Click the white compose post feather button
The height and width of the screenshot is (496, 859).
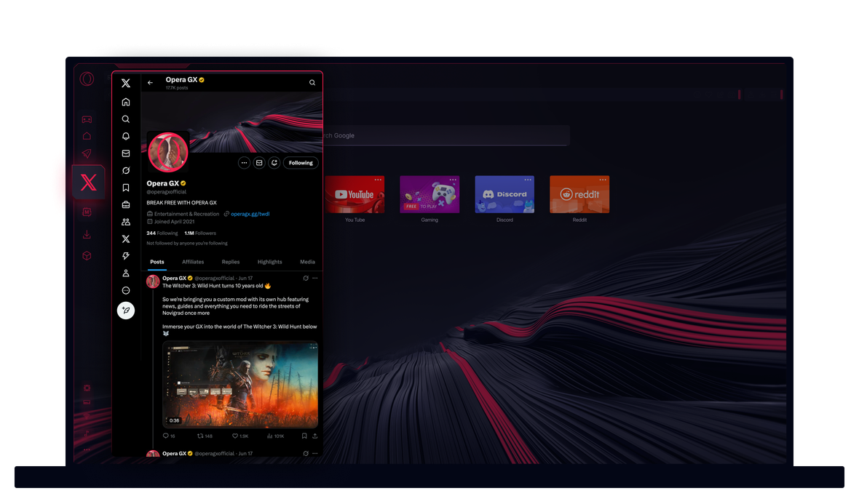tap(125, 311)
